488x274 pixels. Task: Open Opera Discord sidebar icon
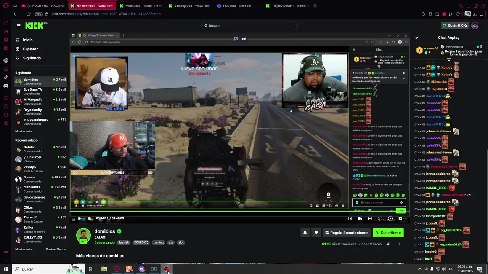pos(6,86)
